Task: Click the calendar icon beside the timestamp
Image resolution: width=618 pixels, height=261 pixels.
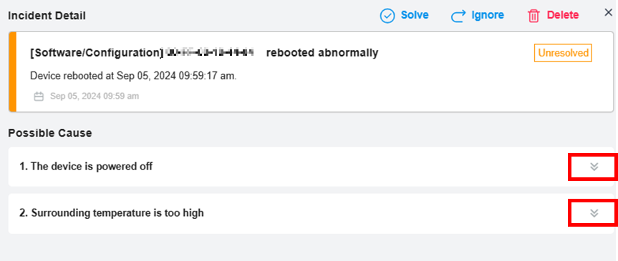Action: coord(39,97)
